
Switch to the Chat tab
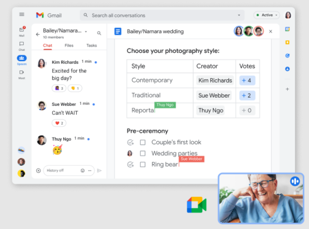[x=47, y=45]
